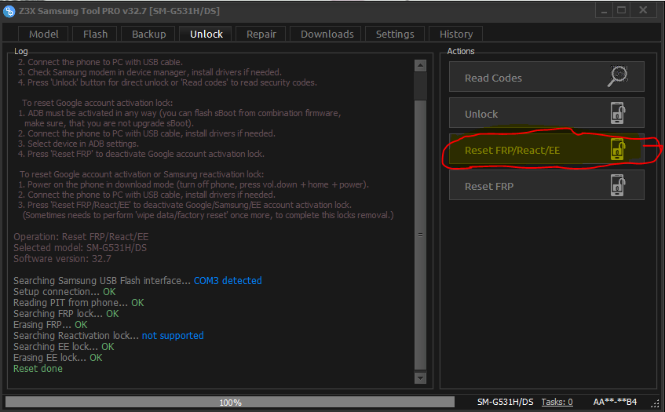
Task: Click the Reset FRP button label
Action: coord(489,186)
